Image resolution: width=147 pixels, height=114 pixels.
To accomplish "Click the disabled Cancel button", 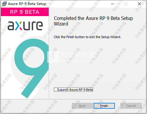I will tap(131, 106).
